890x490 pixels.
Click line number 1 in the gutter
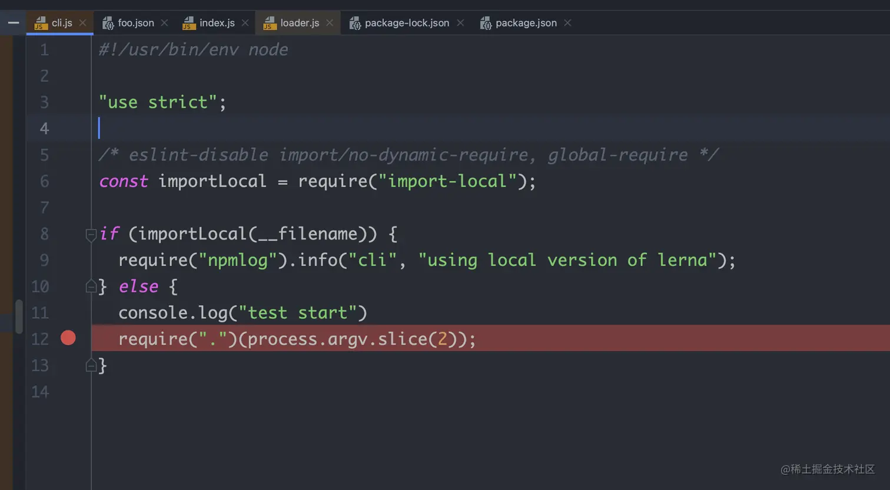[x=44, y=50]
